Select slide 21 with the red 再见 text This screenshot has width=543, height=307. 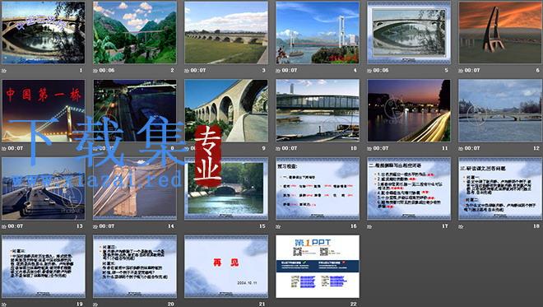coord(226,267)
